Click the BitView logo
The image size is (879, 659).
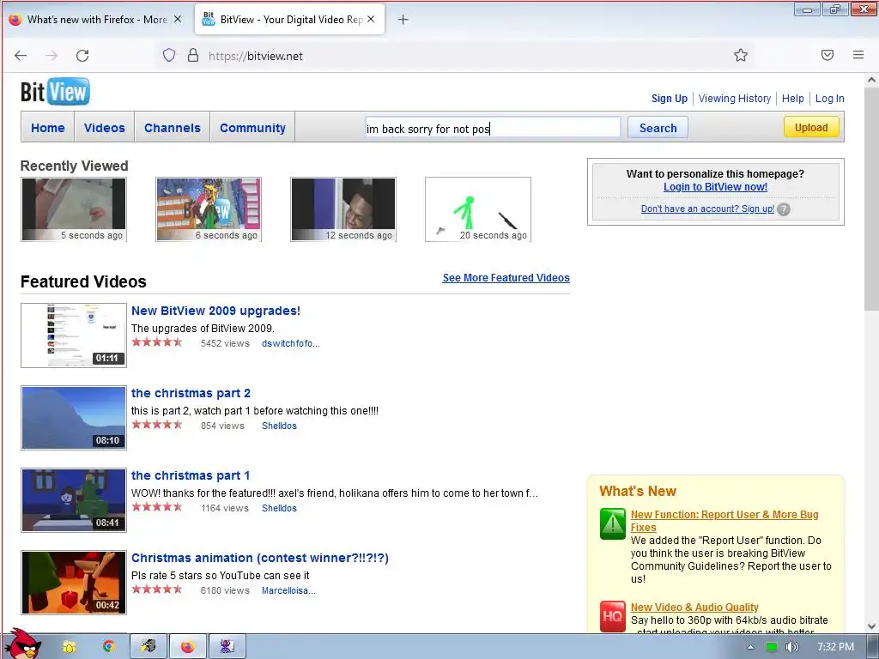[x=55, y=92]
